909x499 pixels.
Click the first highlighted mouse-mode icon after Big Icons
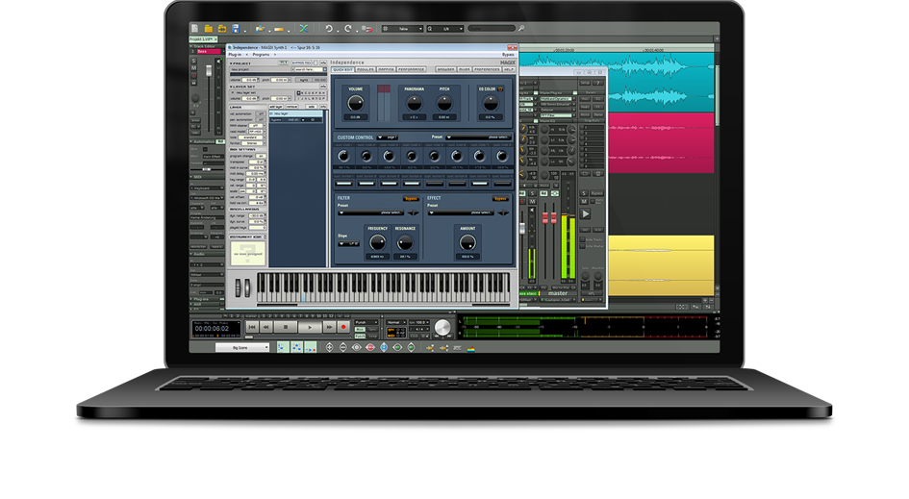pyautogui.click(x=283, y=347)
